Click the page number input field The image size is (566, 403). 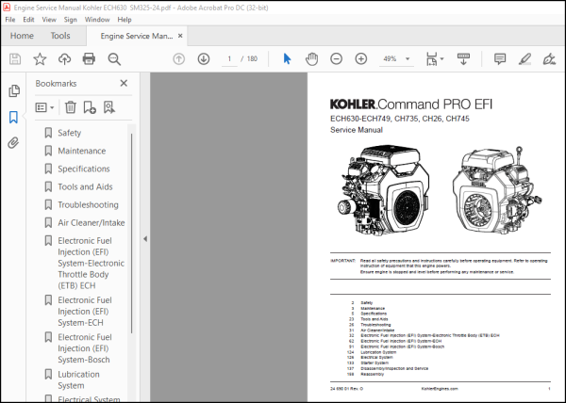coord(229,58)
